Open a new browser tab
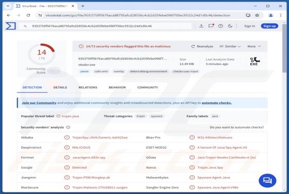This screenshot has height=194, width=289. 83,6
